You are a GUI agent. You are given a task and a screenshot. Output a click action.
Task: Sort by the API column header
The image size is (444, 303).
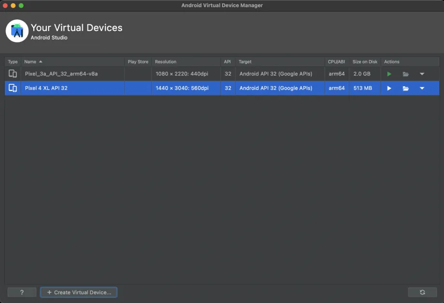[x=227, y=62]
